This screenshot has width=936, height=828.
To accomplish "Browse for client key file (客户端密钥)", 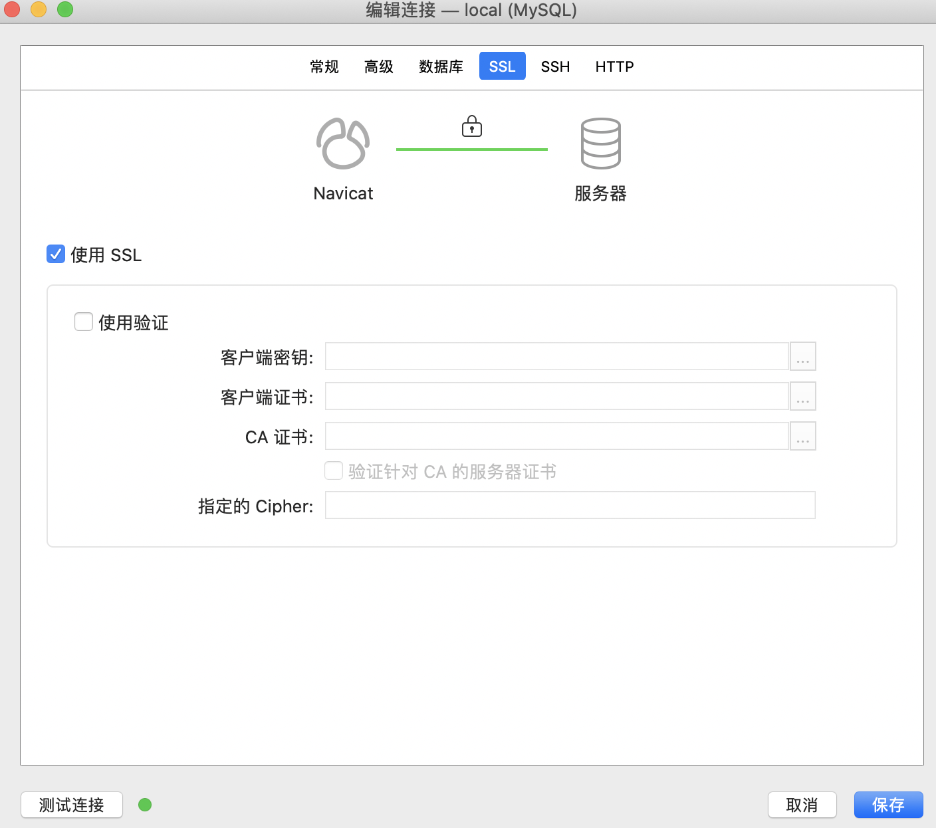I will pos(803,356).
